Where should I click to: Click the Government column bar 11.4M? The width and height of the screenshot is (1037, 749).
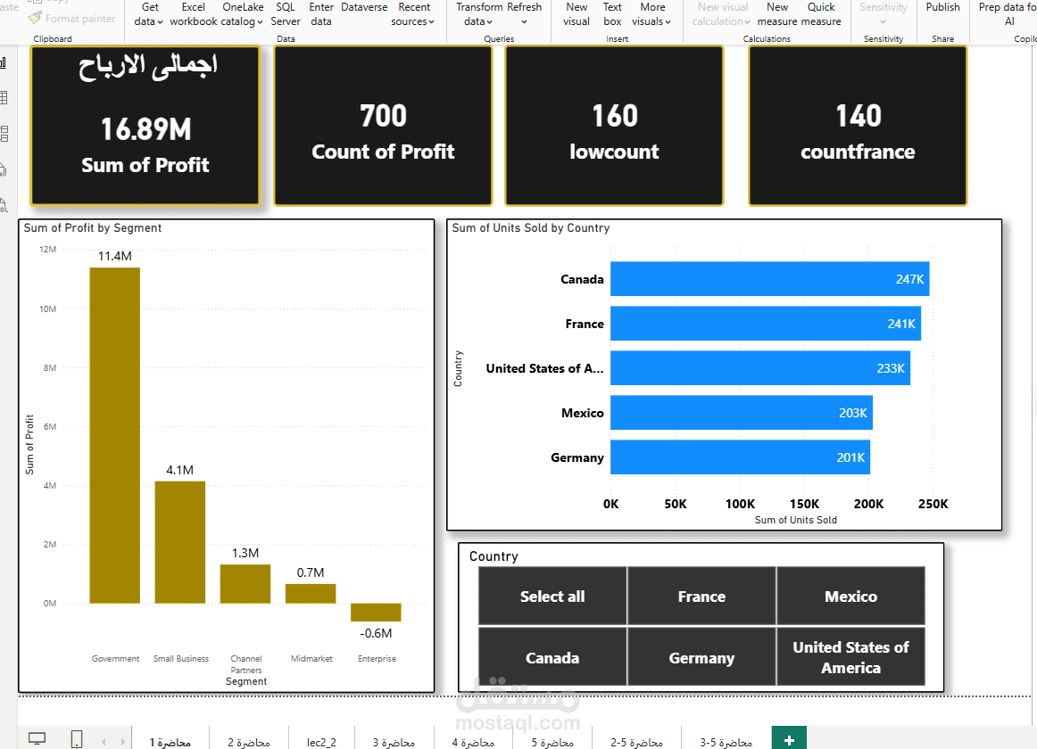point(115,435)
